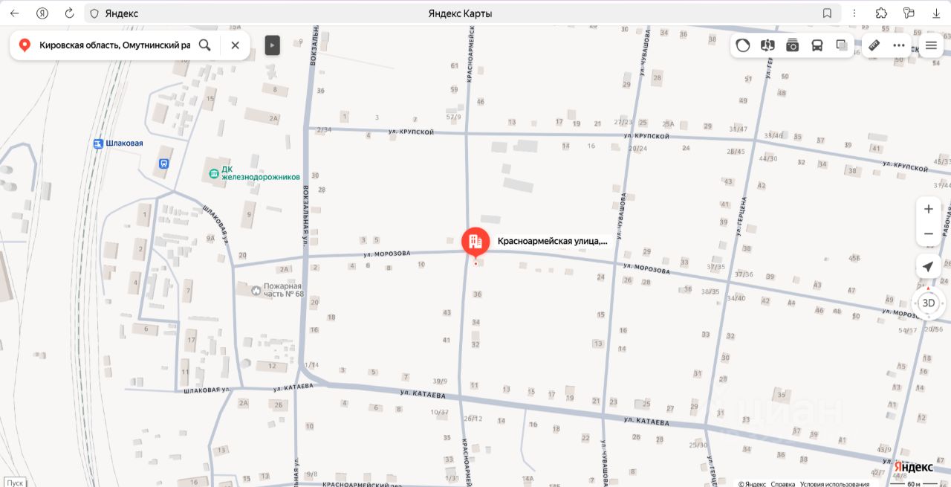Image resolution: width=951 pixels, height=487 pixels.
Task: Click the Кировская область search input
Action: point(114,45)
